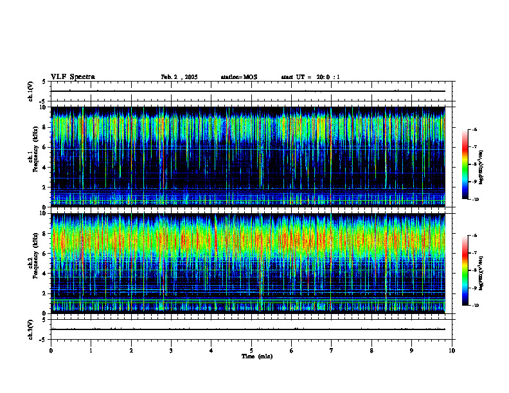The image size is (509, 393).
Task: Click the "ch.3(V)" waveform axis label
Action: tap(30, 329)
